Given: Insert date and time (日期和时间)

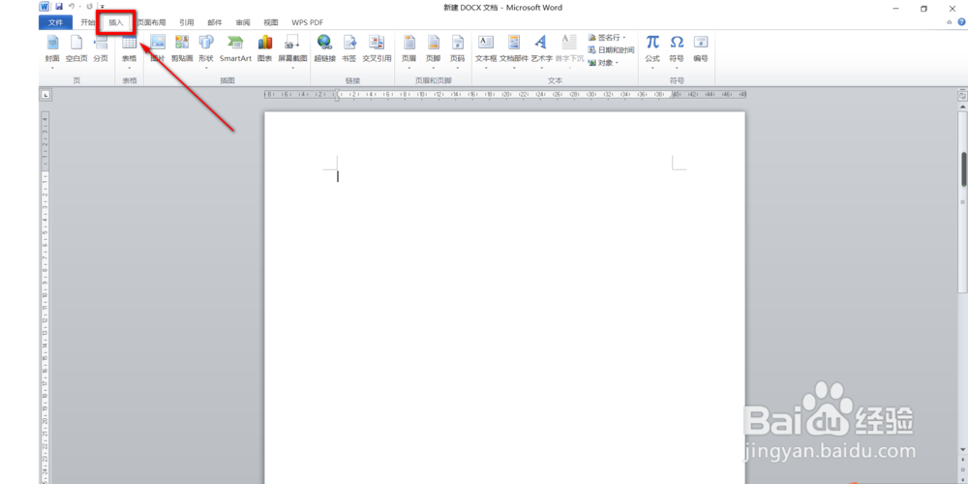Looking at the screenshot, I should 611,50.
